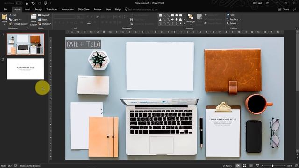The width and height of the screenshot is (299, 168).
Task: Click the zoom slider handle in status bar
Action: point(273,166)
